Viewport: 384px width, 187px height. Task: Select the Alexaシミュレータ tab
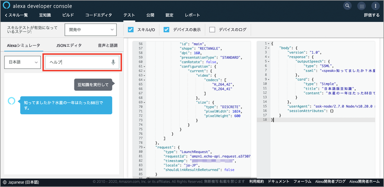pos(24,45)
